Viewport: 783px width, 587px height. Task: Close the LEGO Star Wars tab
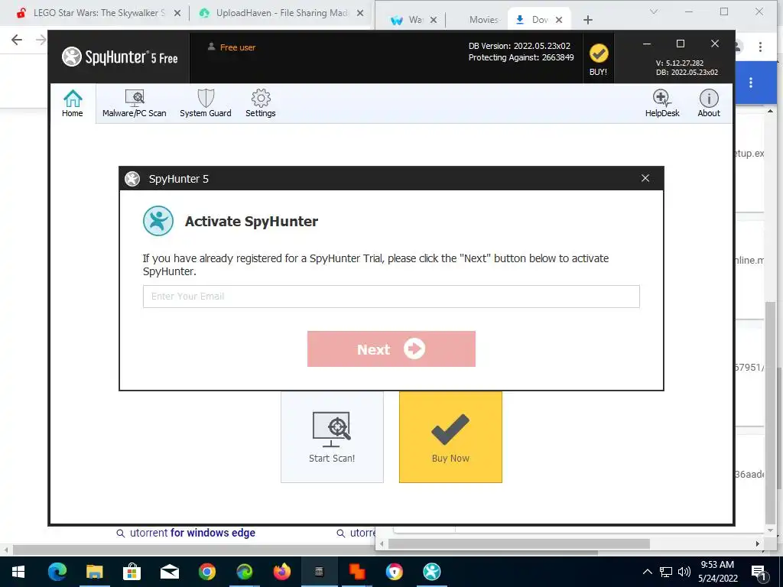click(x=177, y=14)
